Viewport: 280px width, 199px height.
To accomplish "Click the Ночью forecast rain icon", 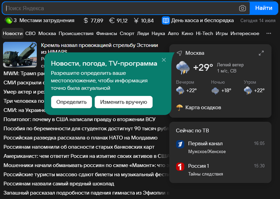I will (x=215, y=91).
